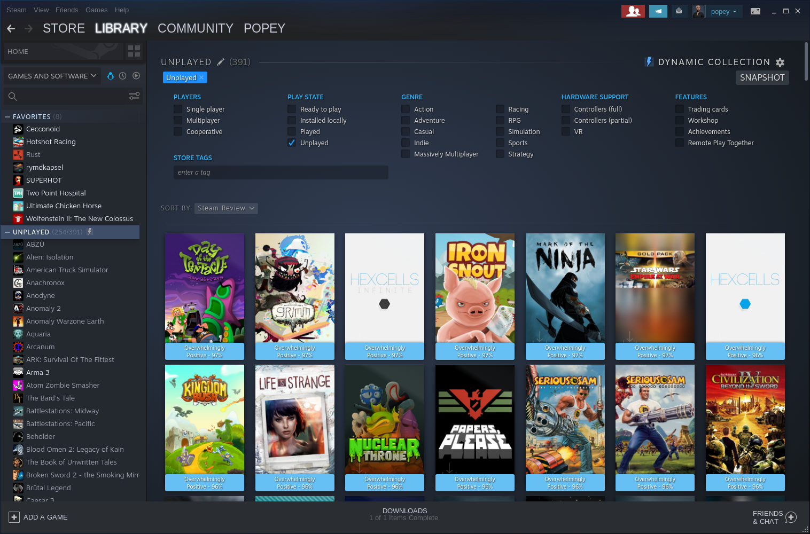Open the Steam Review sort dropdown
This screenshot has width=810, height=534.
click(226, 208)
